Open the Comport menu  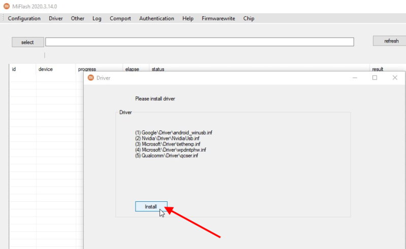tap(120, 18)
